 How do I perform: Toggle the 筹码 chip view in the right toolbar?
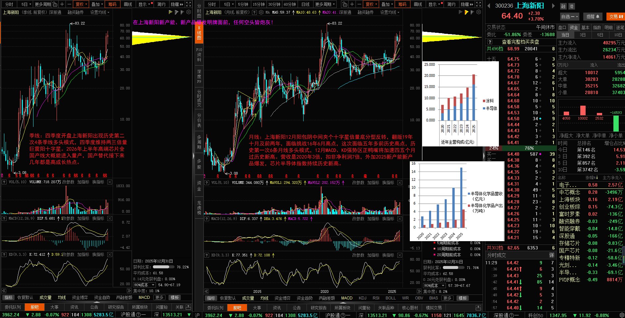coord(403,4)
